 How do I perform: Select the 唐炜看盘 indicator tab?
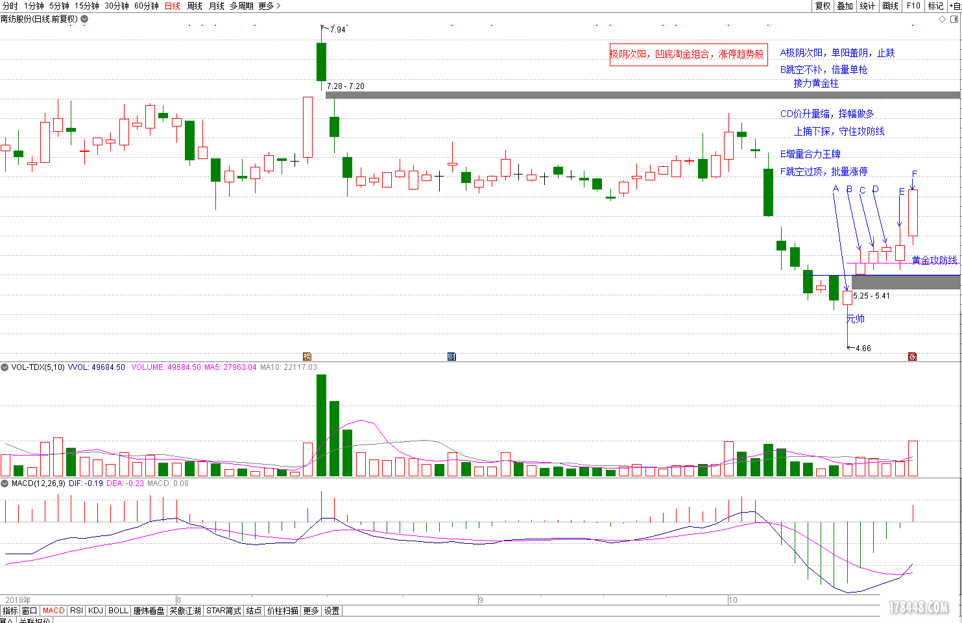(x=149, y=611)
